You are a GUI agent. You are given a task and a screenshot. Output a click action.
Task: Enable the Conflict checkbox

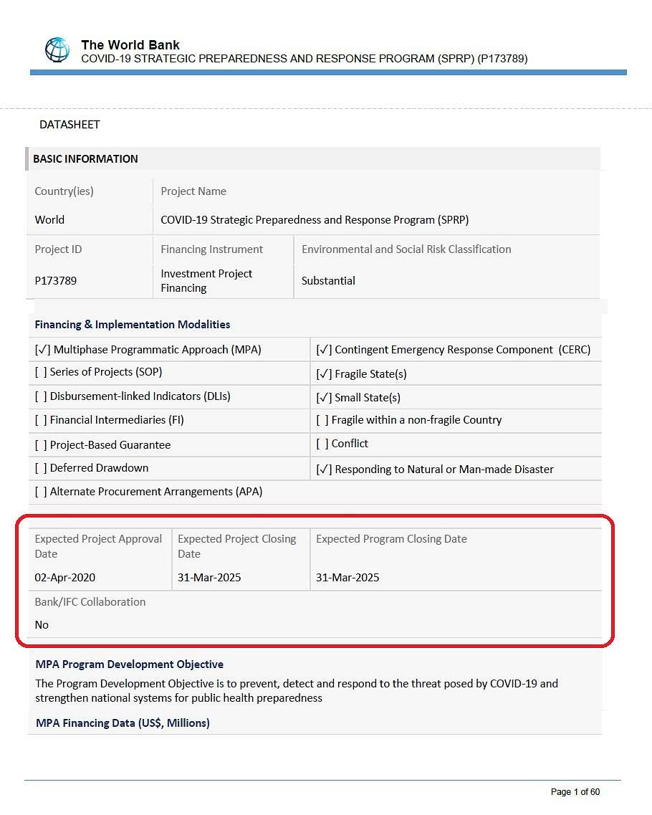pyautogui.click(x=322, y=444)
